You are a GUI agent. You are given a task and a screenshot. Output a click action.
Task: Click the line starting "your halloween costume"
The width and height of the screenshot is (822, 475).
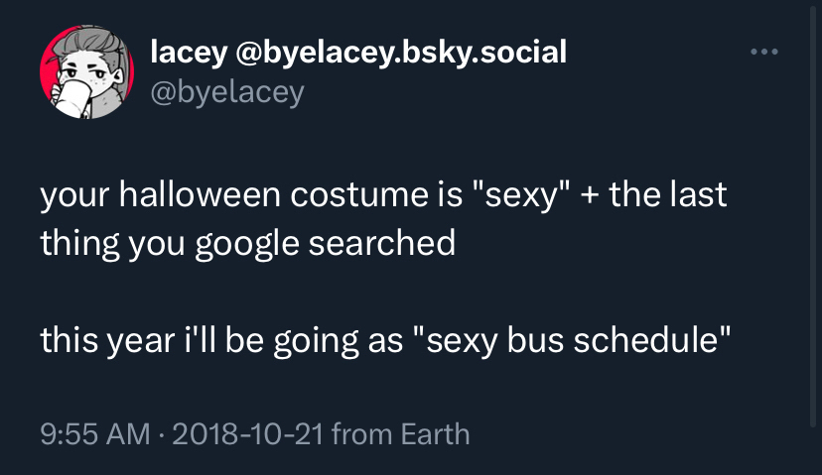tap(383, 194)
